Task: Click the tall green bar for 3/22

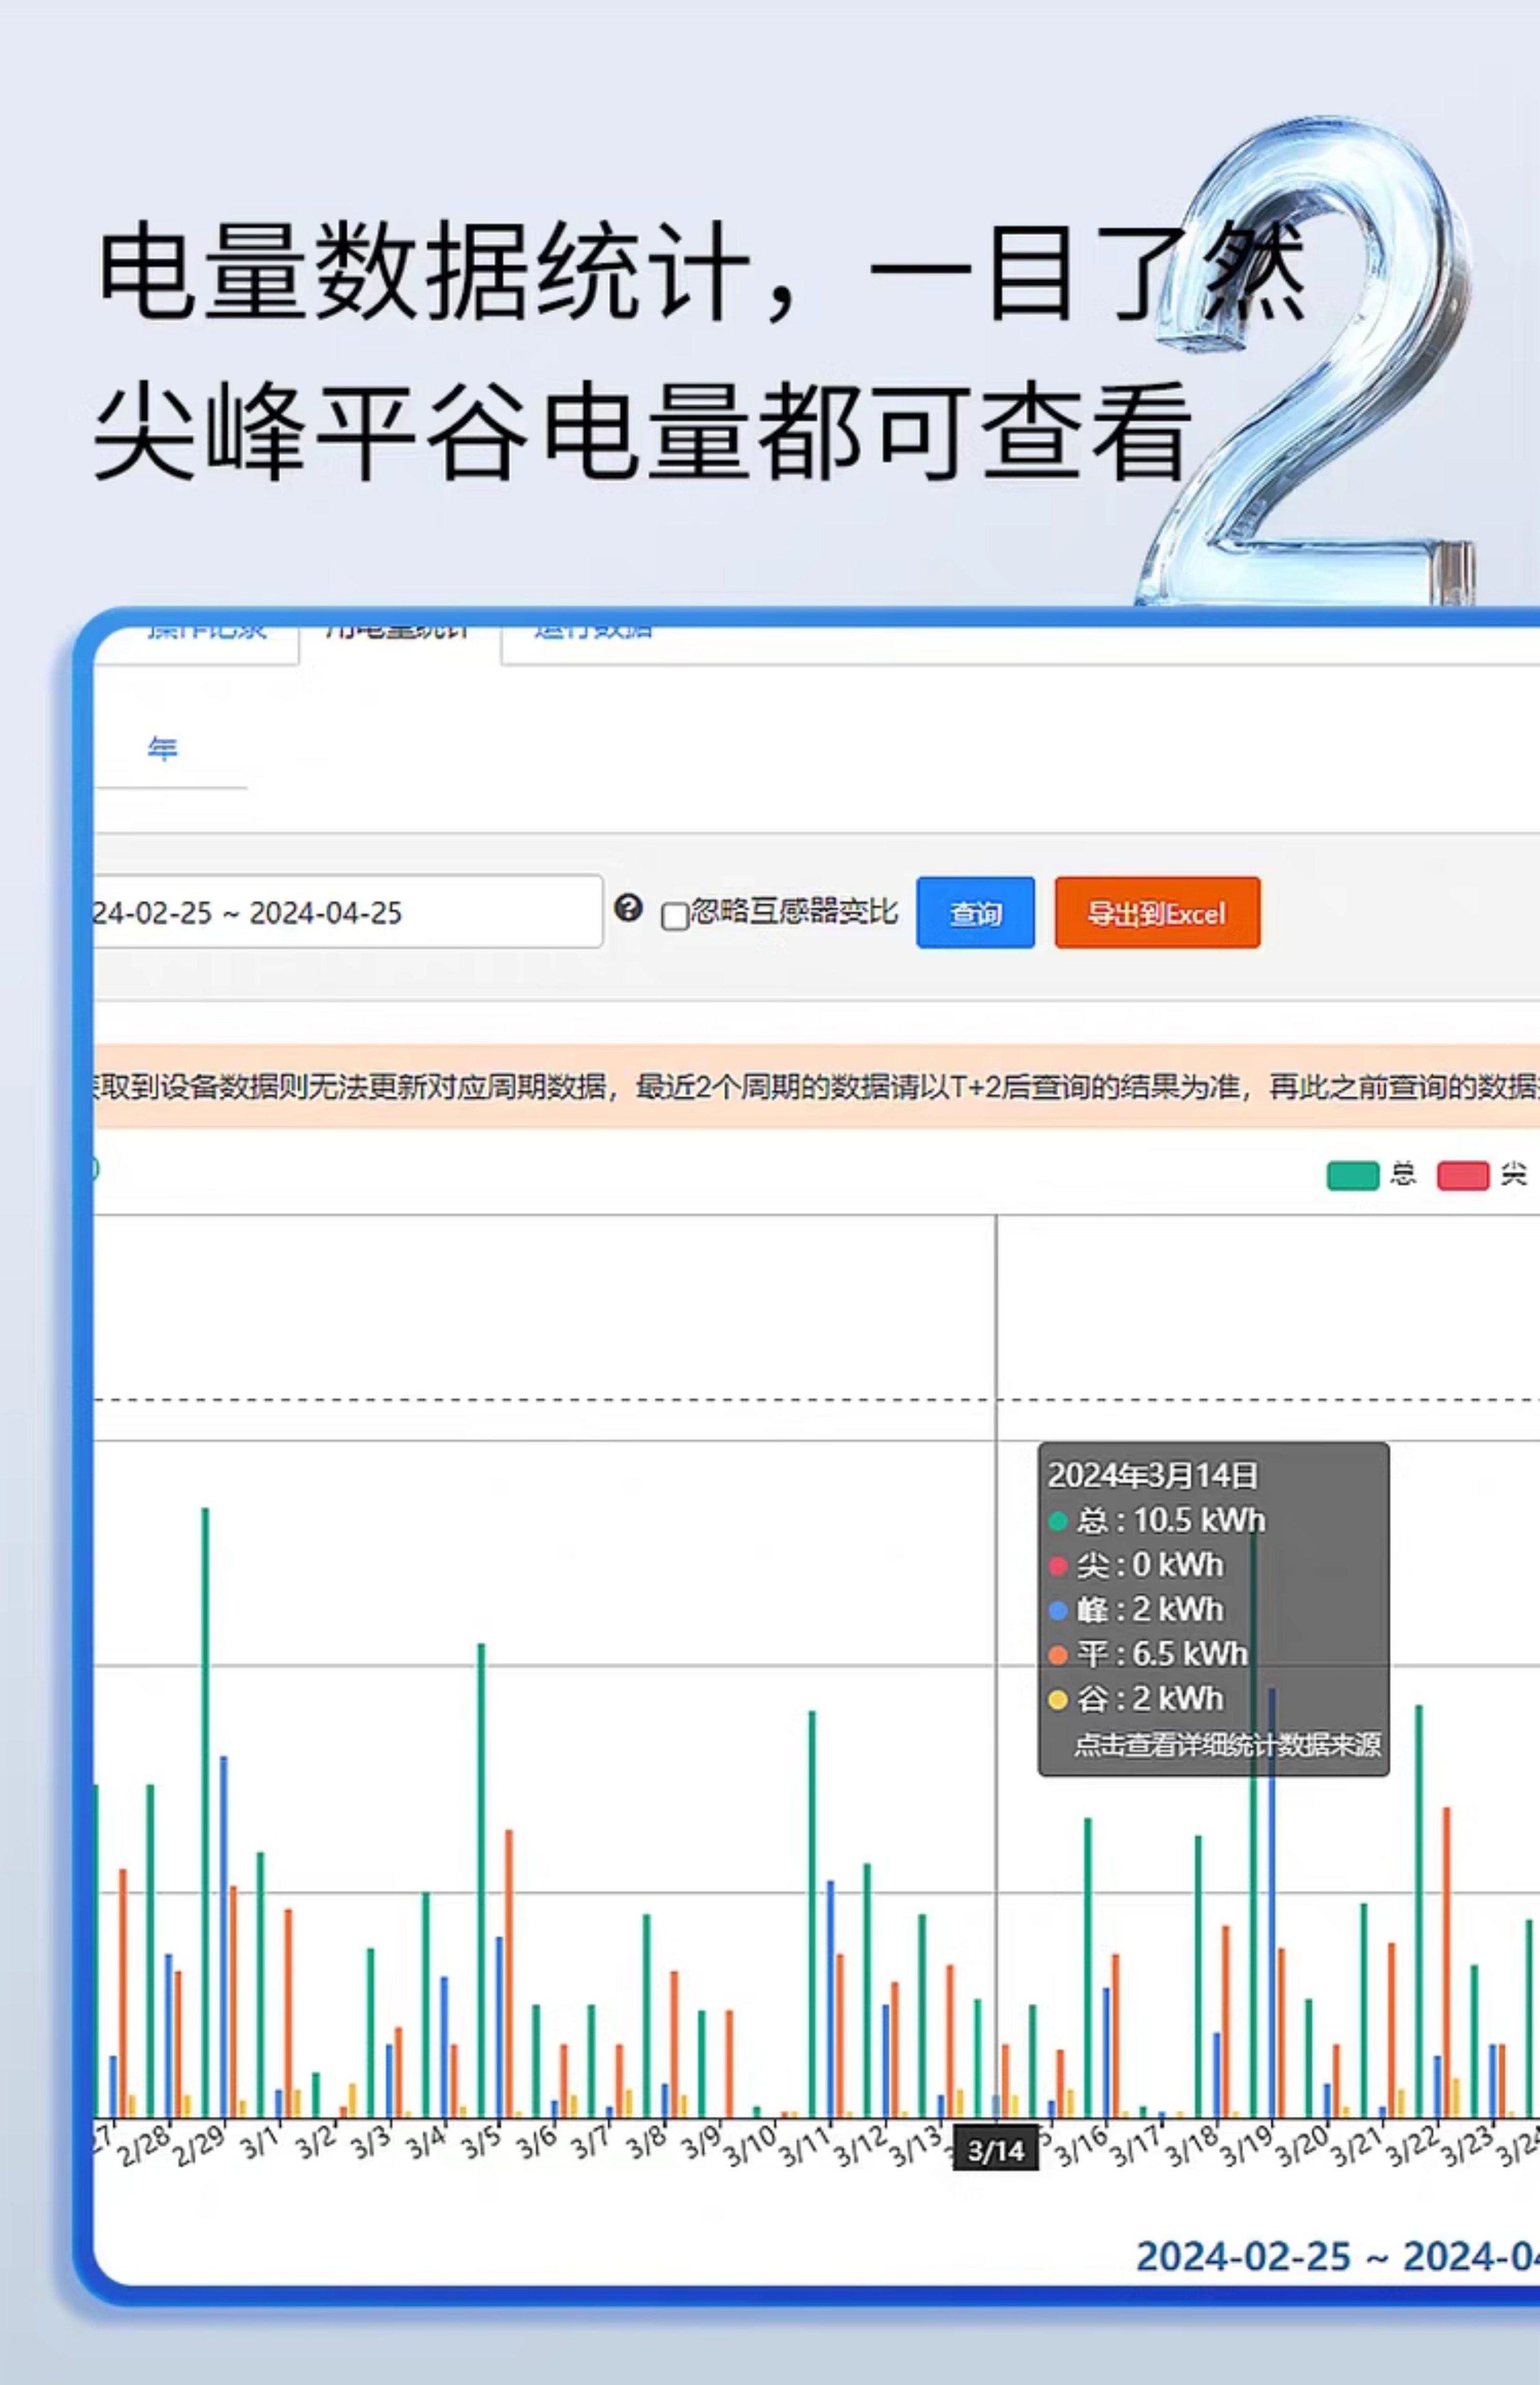Action: click(1419, 1911)
